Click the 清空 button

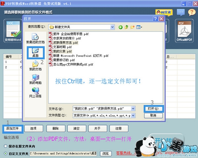[x=77, y=129]
